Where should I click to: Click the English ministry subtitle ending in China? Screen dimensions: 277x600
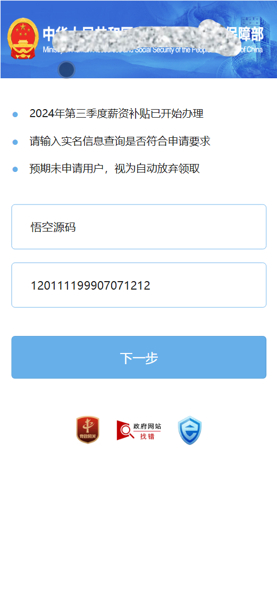click(x=153, y=50)
